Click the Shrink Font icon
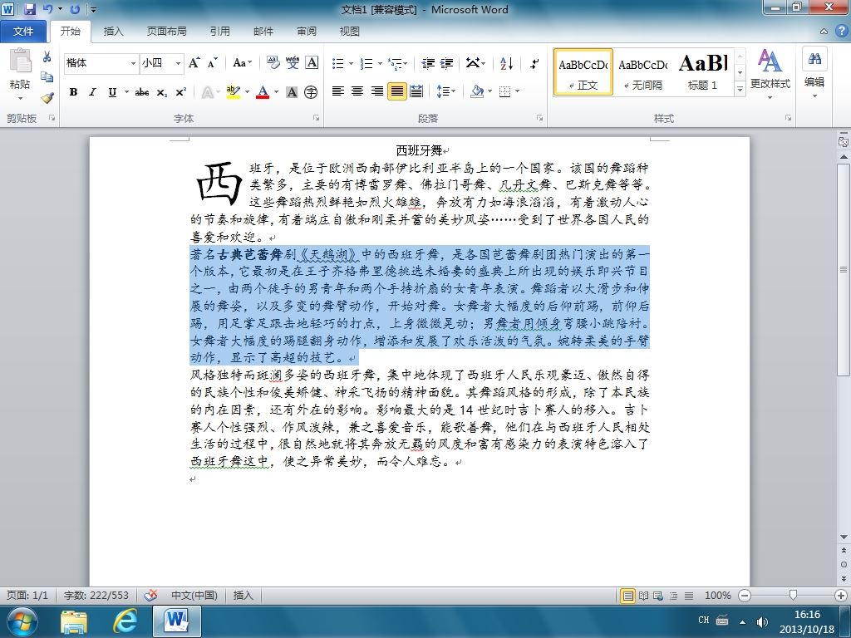 [212, 63]
